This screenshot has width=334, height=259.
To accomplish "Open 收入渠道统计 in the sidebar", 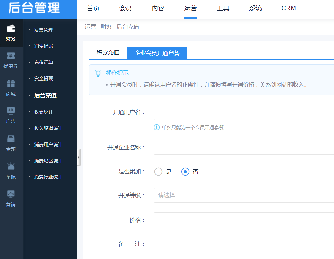I will (48, 128).
